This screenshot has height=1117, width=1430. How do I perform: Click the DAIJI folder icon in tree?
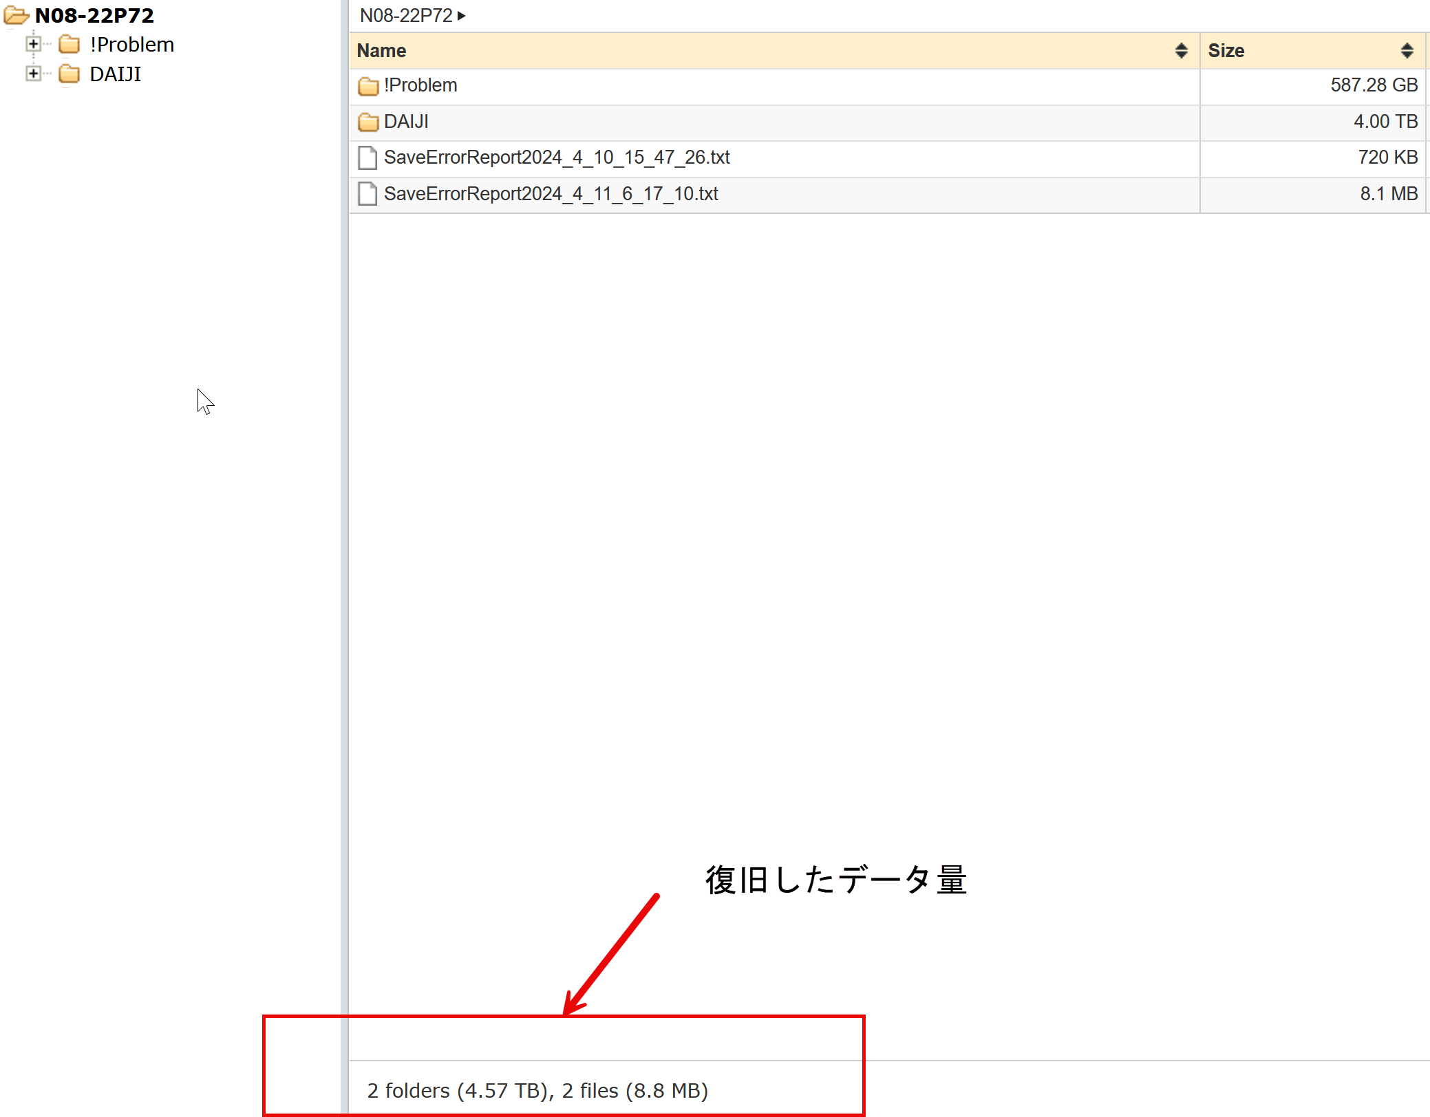point(69,74)
